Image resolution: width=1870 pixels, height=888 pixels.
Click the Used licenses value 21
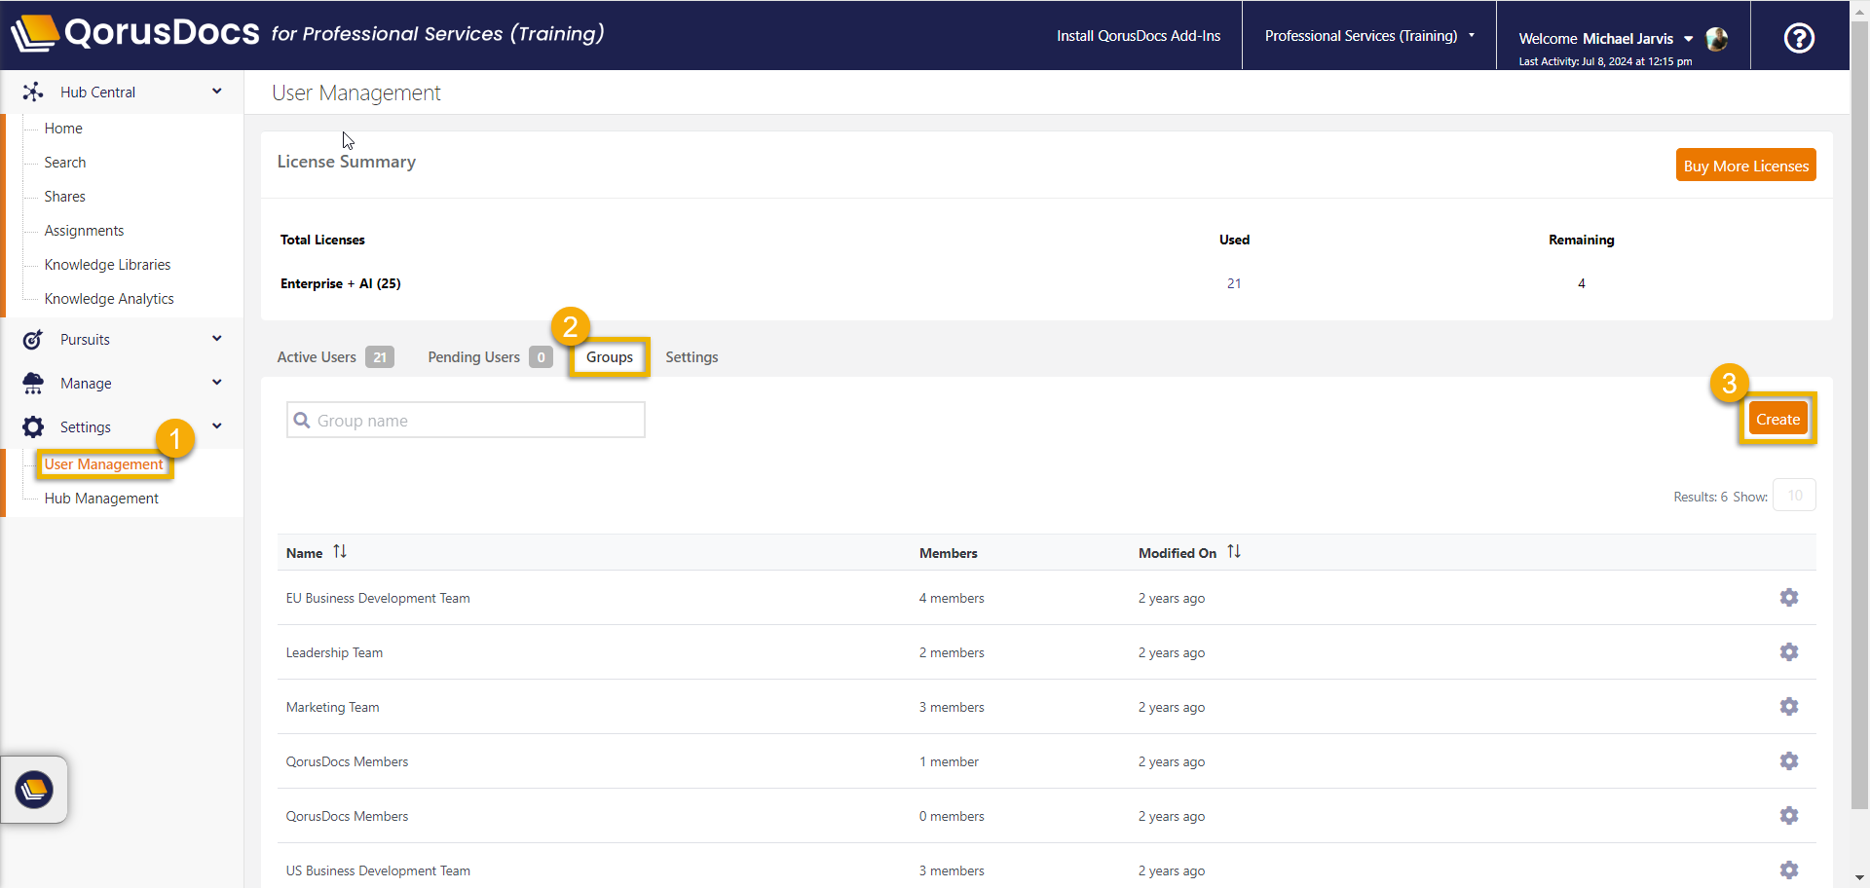1234,283
